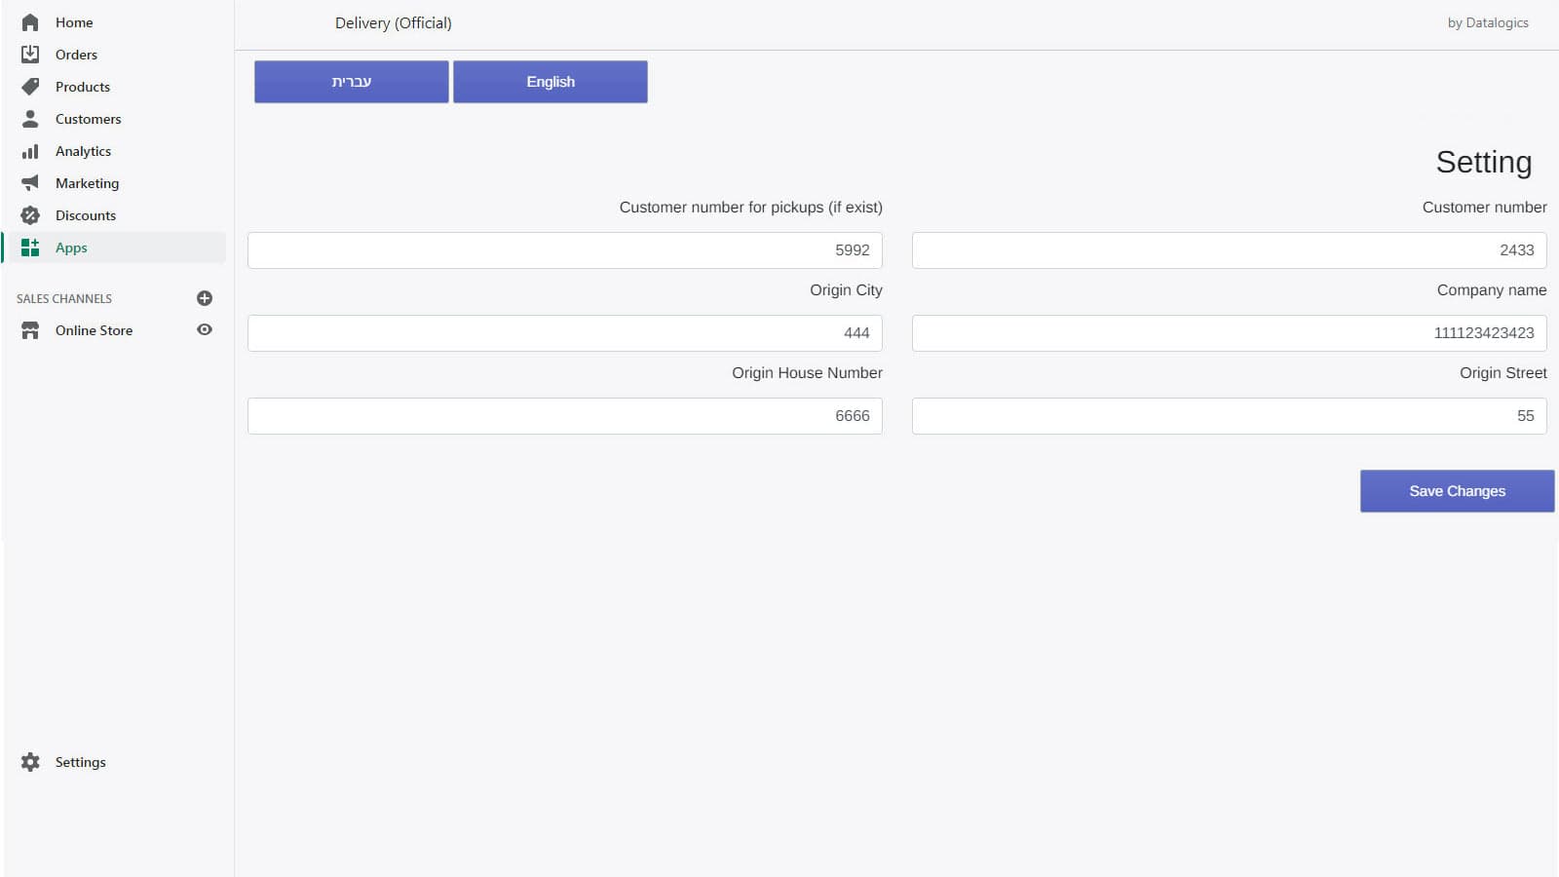Viewport: 1559px width, 877px height.
Task: Select the Customer number input field
Action: pyautogui.click(x=1228, y=249)
